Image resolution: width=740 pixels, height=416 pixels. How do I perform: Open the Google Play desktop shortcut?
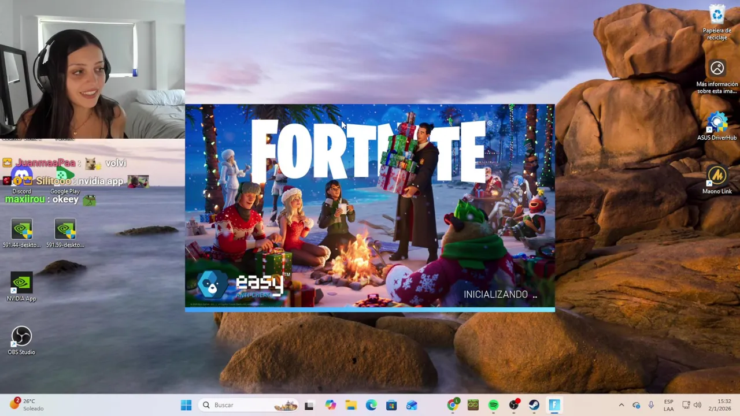point(65,181)
